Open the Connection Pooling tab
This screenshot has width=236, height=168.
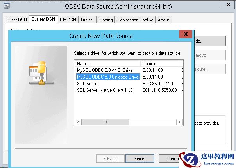136,20
